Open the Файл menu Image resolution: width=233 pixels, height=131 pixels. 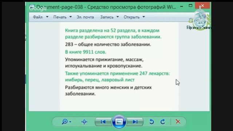38,17
